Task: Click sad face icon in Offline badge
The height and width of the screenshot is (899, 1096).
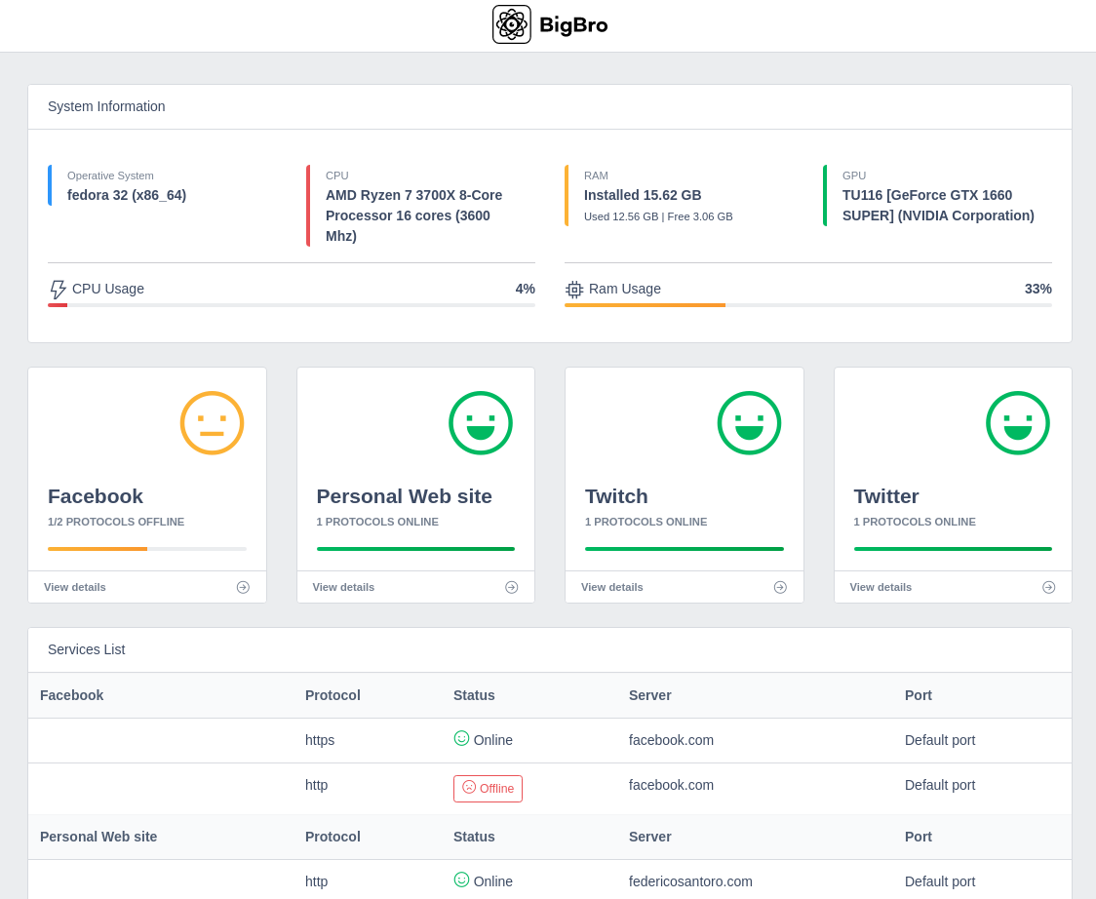Action: pyautogui.click(x=469, y=787)
